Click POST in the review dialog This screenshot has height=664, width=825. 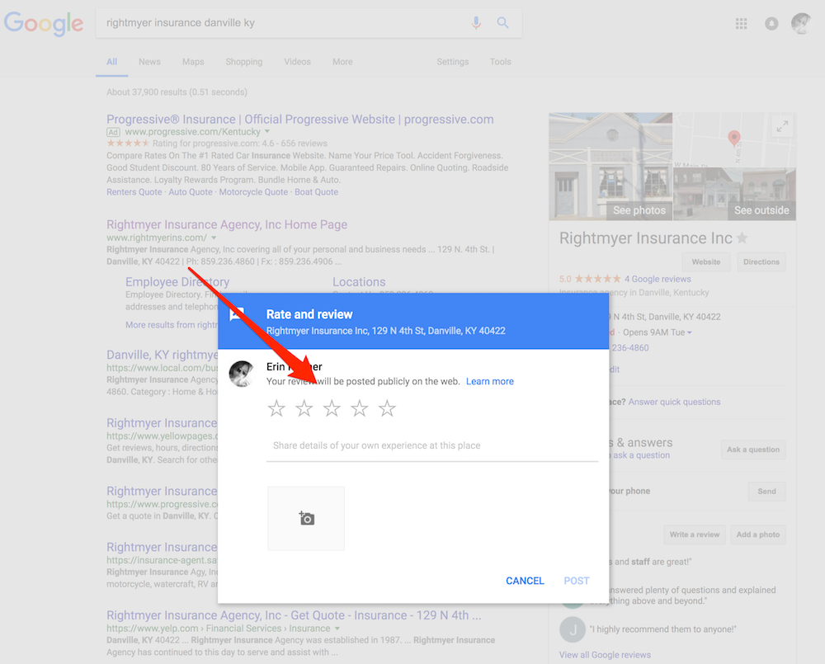click(576, 581)
